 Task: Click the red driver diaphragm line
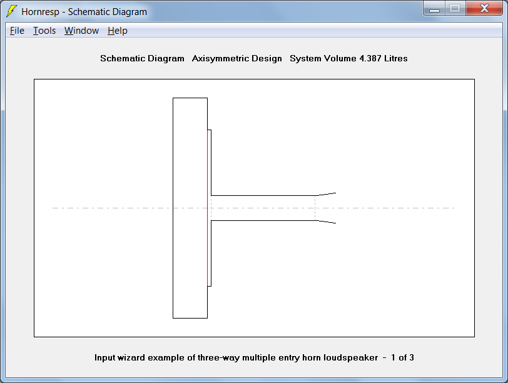(207, 208)
